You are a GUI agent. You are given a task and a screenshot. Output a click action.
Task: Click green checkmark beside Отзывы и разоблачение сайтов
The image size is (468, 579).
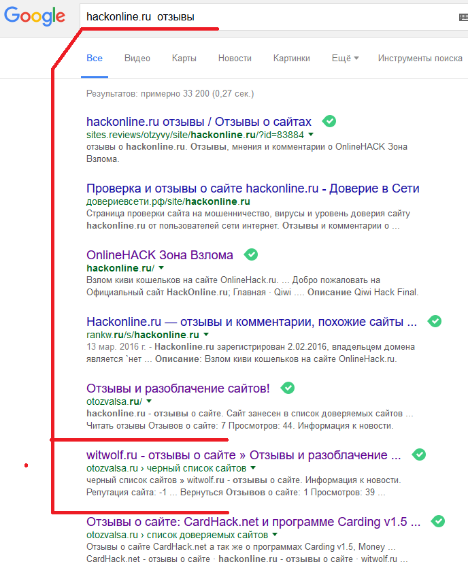coord(288,388)
